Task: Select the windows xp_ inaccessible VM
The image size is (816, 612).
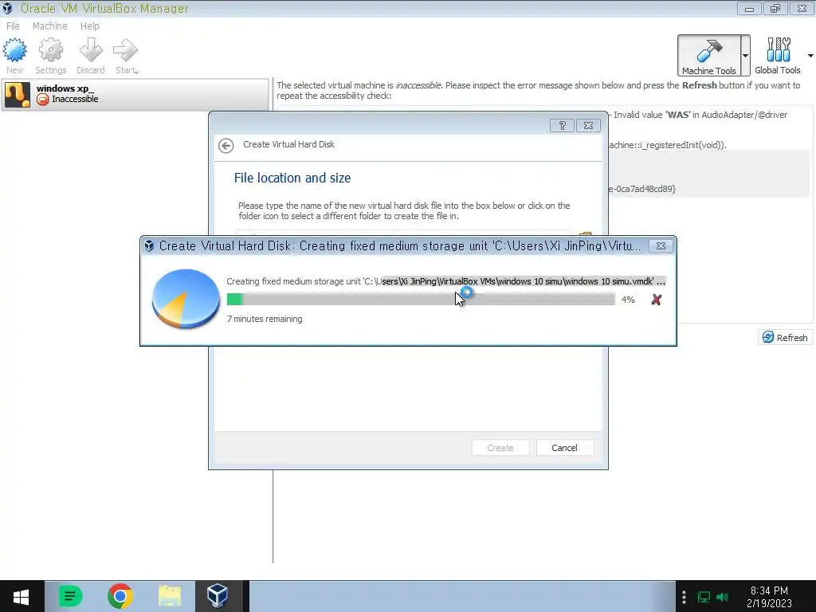Action: coord(135,94)
